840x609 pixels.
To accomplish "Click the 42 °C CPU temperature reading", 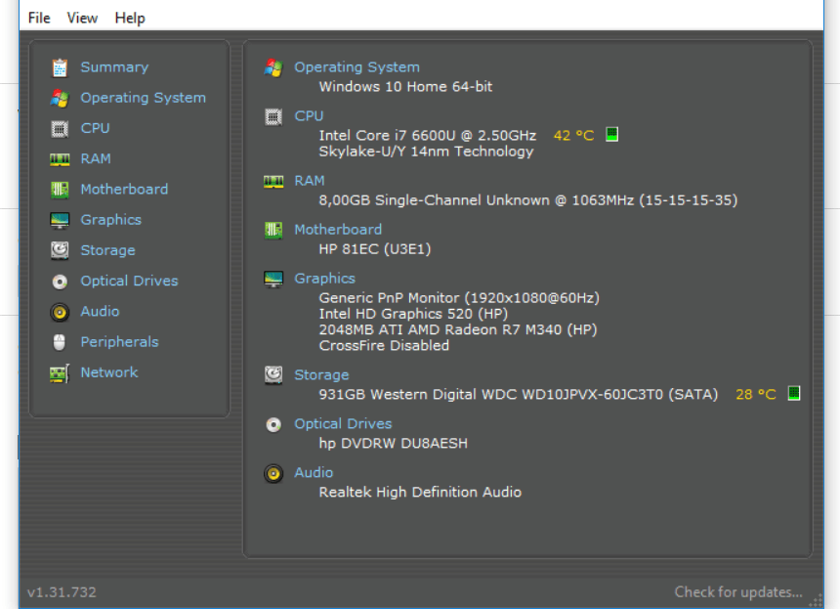I will (573, 135).
